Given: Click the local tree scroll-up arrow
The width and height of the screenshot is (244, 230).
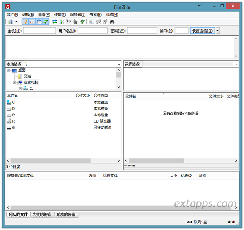Looking at the screenshot, I should (x=119, y=70).
